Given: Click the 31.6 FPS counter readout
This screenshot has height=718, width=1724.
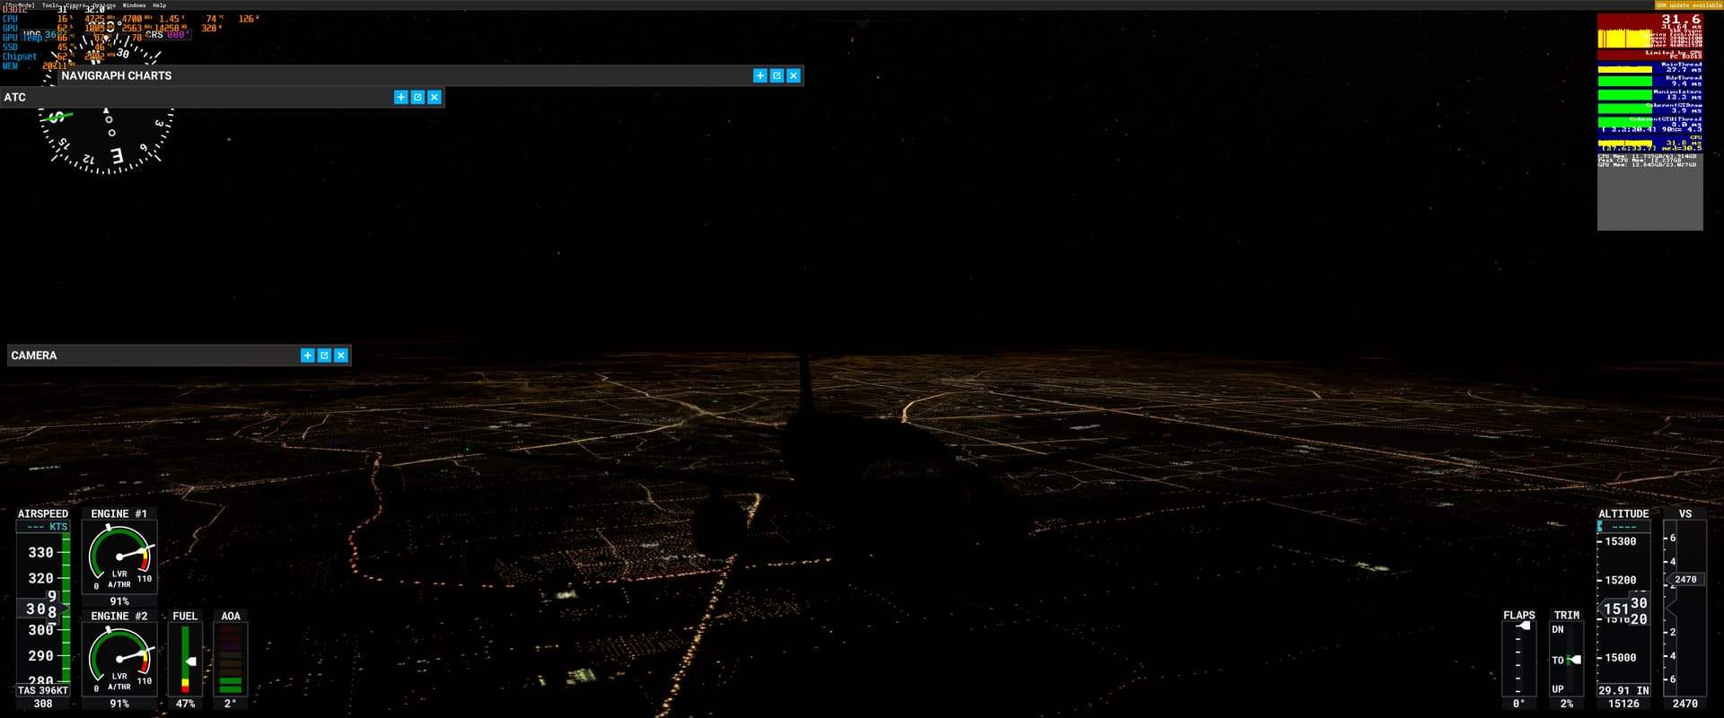Looking at the screenshot, I should (x=1680, y=19).
